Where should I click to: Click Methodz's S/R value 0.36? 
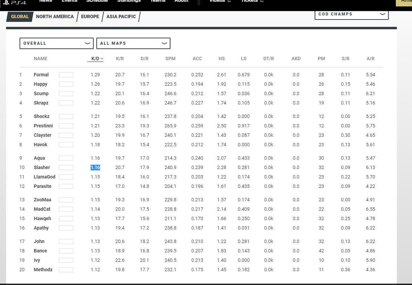click(x=345, y=270)
